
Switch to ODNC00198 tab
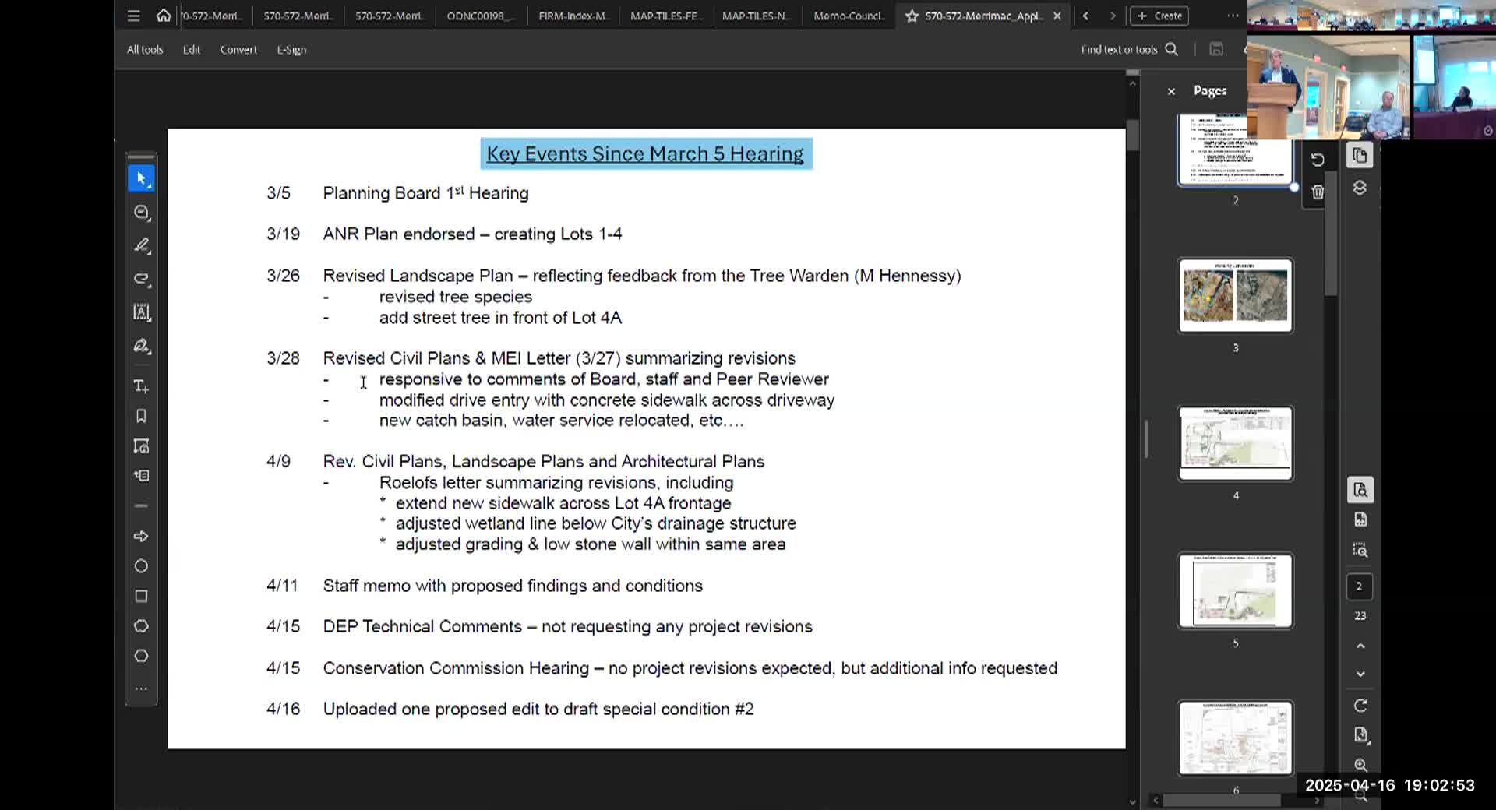(481, 16)
